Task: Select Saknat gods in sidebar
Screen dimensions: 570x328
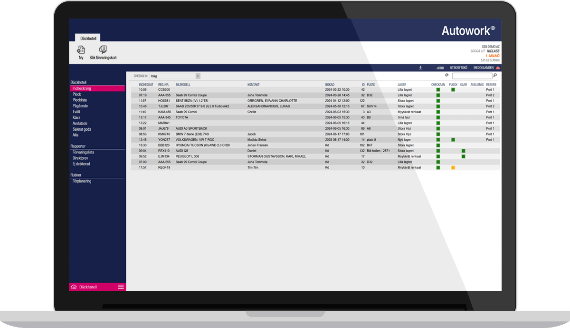Action: tap(82, 129)
